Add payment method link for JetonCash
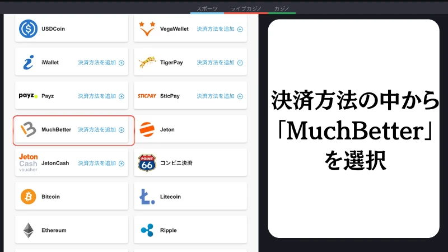Viewport: 448px width, 252px height. coord(101,163)
